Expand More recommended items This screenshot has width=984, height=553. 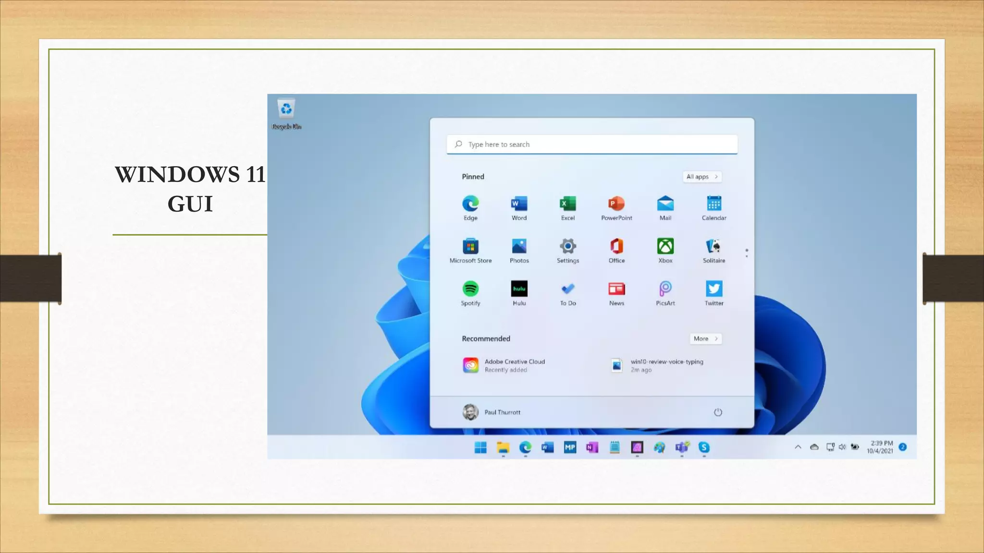coord(705,338)
